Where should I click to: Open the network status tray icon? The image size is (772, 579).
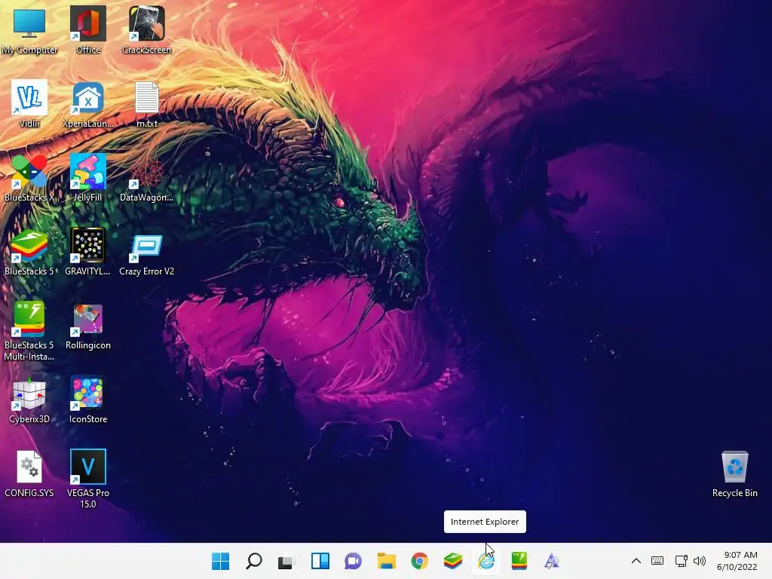pos(681,561)
